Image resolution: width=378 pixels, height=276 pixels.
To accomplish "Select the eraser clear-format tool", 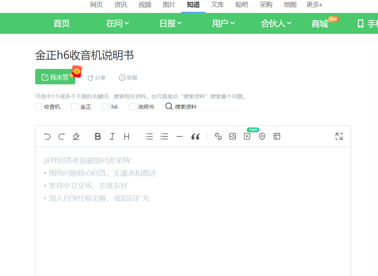I will tap(76, 136).
